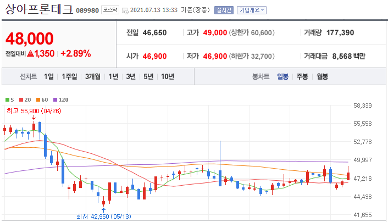Select the 1일 line chart tab
388x222 pixels.
(49, 77)
